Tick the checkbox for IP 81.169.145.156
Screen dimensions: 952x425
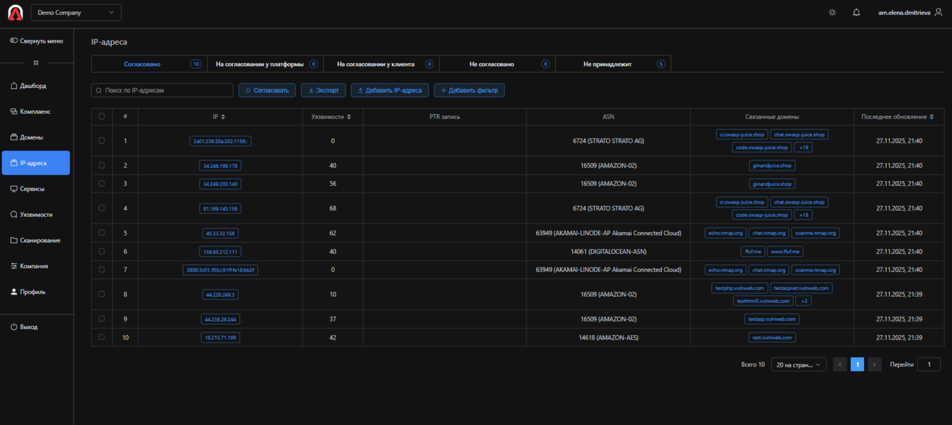pyautogui.click(x=102, y=208)
